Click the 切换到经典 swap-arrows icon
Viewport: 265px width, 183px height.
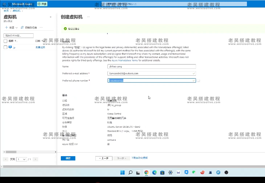(x=22, y=27)
